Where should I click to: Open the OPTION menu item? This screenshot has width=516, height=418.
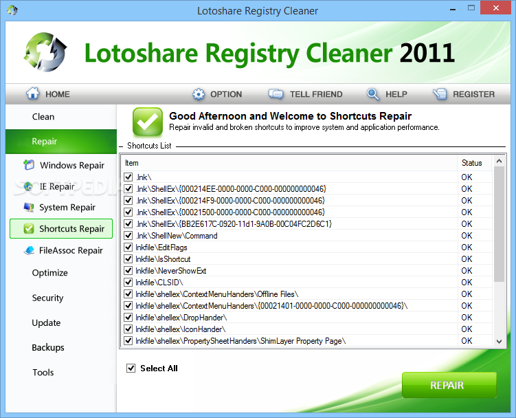coord(217,94)
